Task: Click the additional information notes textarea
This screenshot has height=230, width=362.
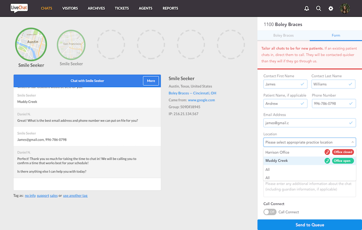Action: [310, 189]
